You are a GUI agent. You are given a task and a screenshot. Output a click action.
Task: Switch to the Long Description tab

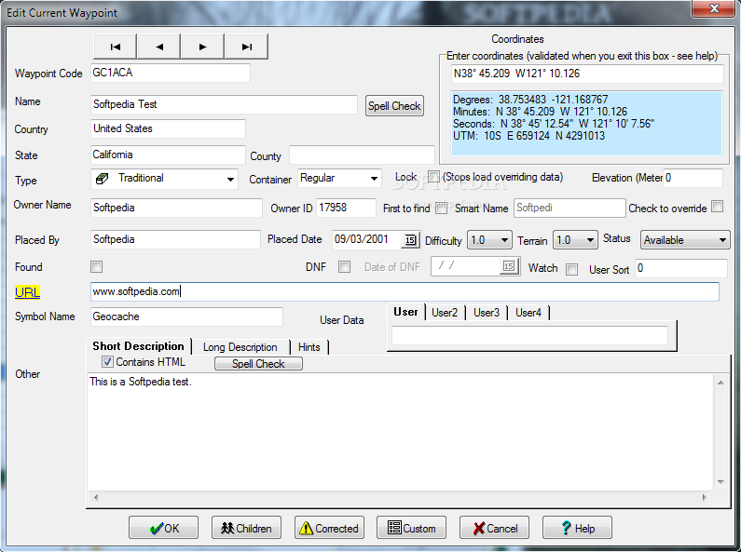(x=240, y=347)
